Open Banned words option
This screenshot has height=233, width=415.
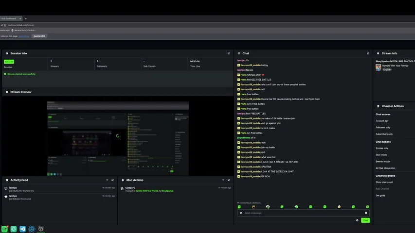point(383,162)
